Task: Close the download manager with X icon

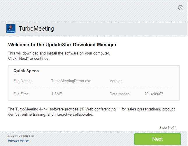Action: [x=181, y=8]
